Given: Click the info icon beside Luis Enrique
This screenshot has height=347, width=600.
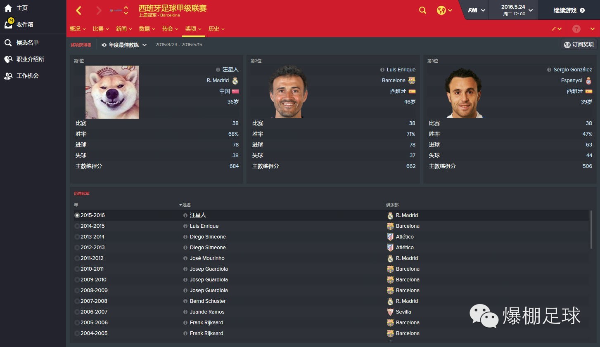Looking at the screenshot, I should [382, 70].
